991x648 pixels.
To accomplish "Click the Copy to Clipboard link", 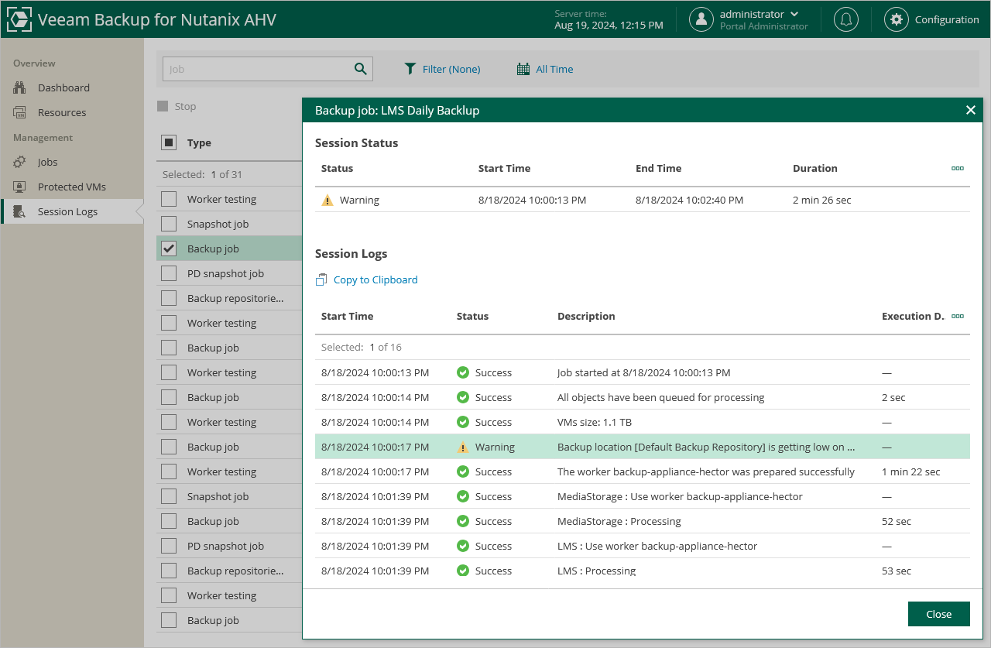I will click(x=375, y=280).
